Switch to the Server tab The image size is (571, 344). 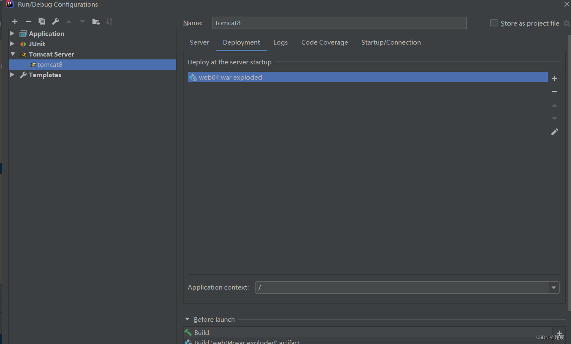pyautogui.click(x=199, y=42)
